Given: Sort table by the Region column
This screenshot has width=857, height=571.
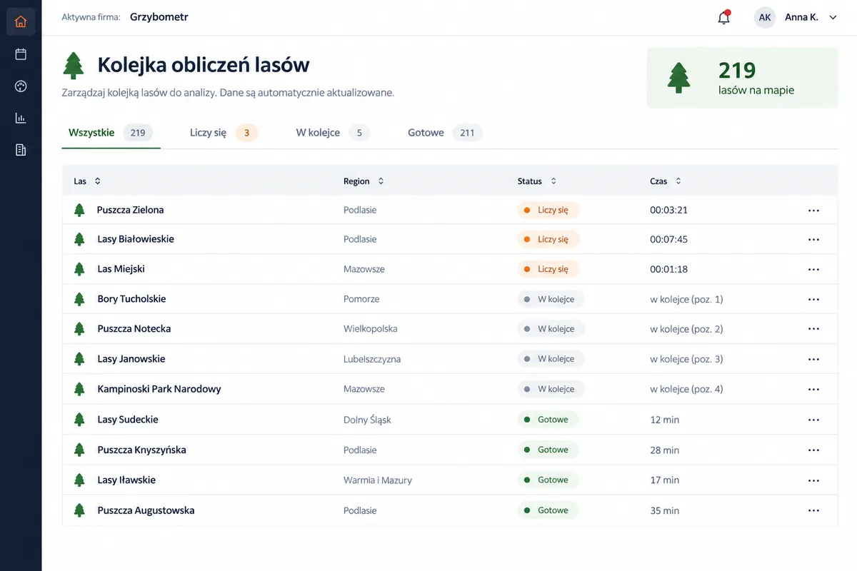Looking at the screenshot, I should pyautogui.click(x=364, y=181).
